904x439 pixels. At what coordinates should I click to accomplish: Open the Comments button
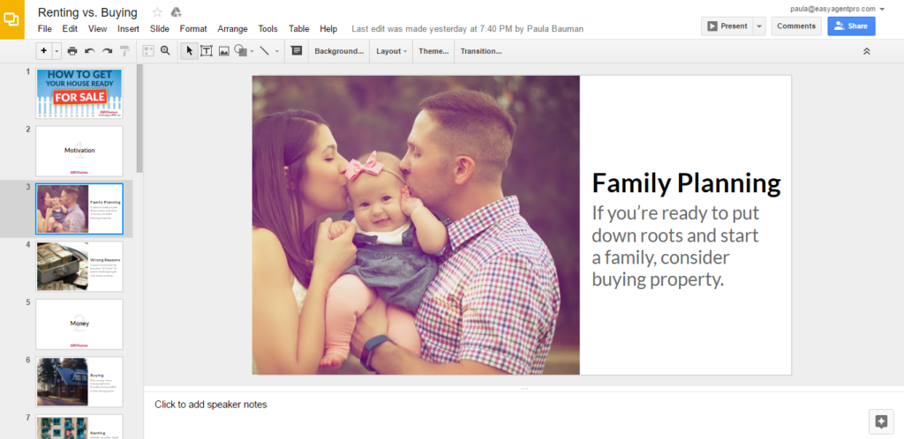point(796,26)
